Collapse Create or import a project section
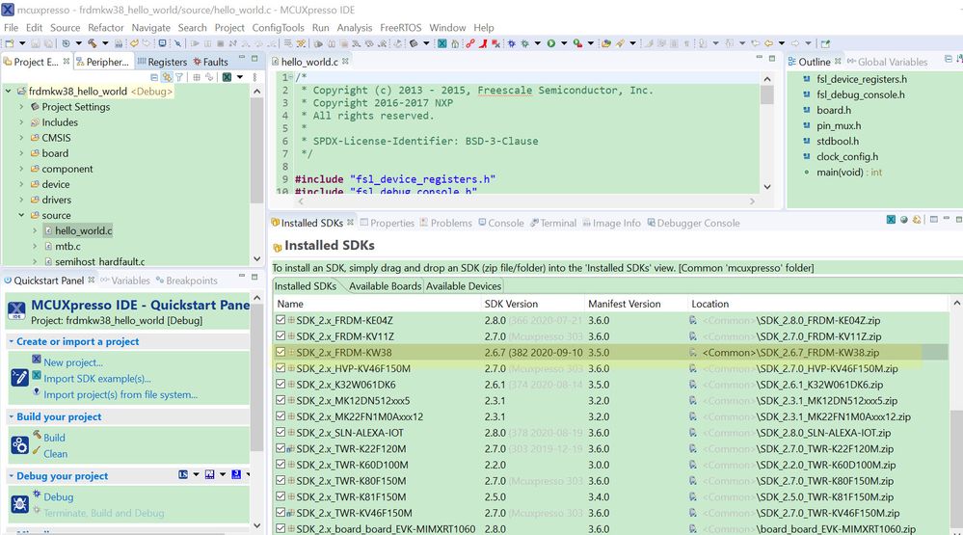This screenshot has height=535, width=963. (x=11, y=341)
